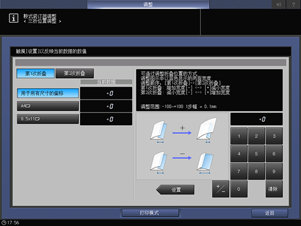Click the 打印模式 button
The height and width of the screenshot is (226, 301).
tap(150, 213)
